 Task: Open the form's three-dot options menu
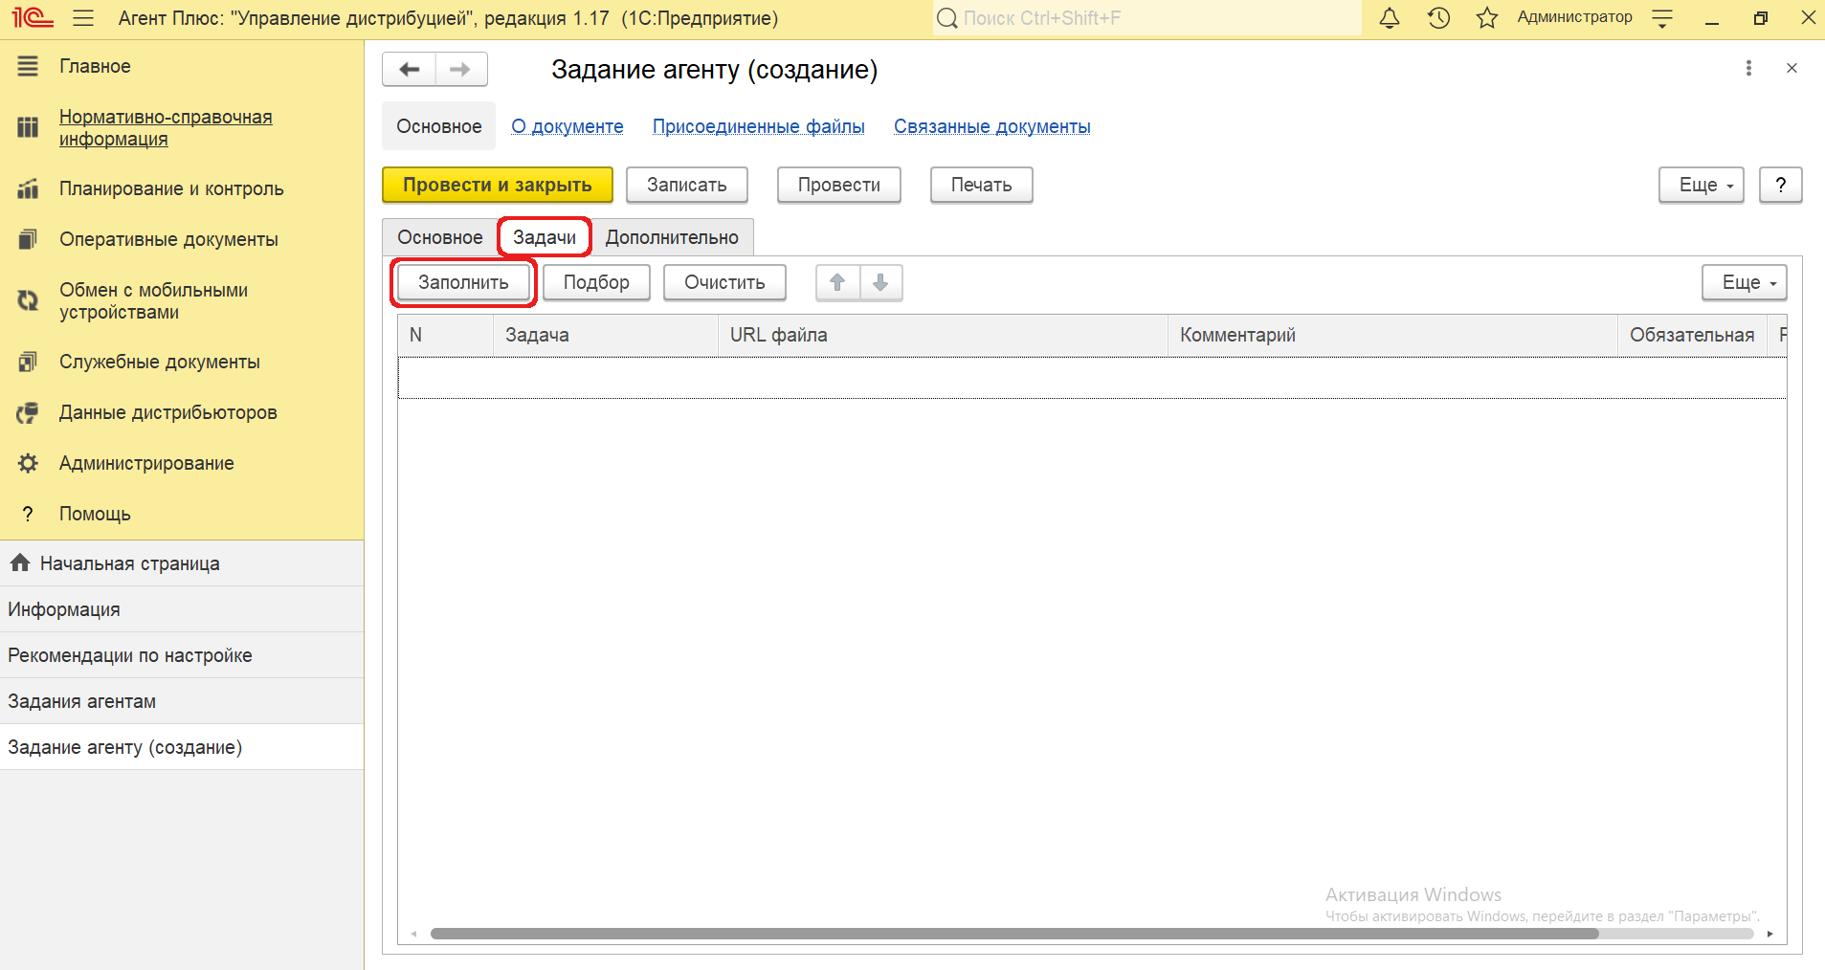pyautogui.click(x=1748, y=68)
